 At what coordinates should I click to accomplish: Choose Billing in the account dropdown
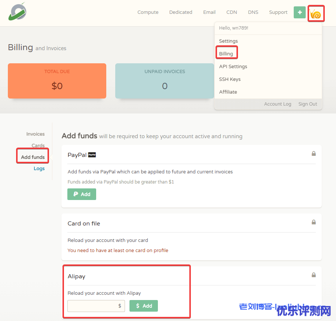point(226,54)
